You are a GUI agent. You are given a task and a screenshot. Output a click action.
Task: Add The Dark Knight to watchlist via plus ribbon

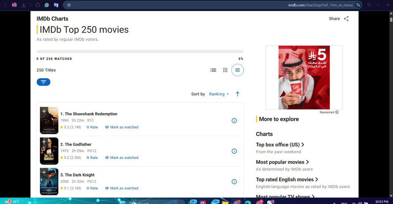pyautogui.click(x=44, y=172)
